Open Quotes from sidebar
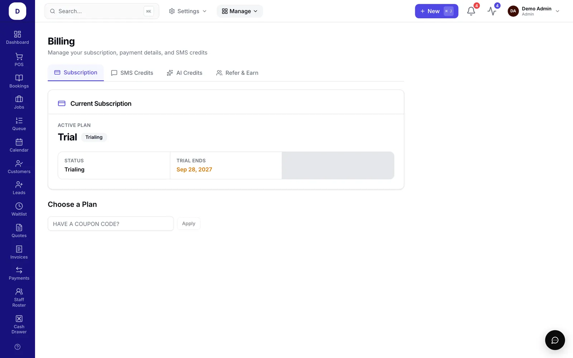Screen dimensions: 573x358 (x=19, y=231)
